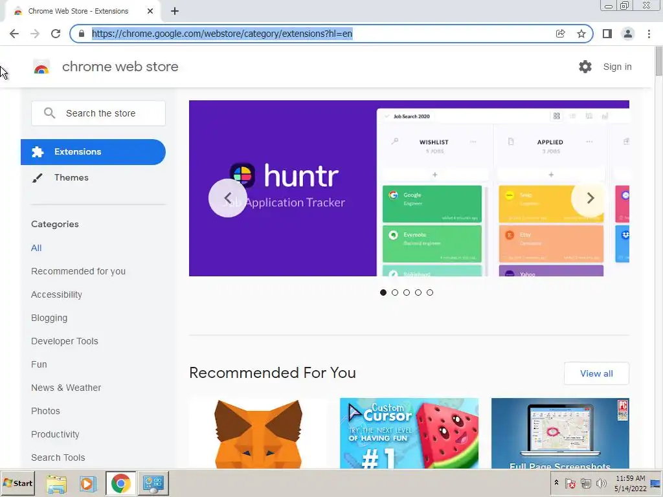Share this page using the share icon

(560, 34)
